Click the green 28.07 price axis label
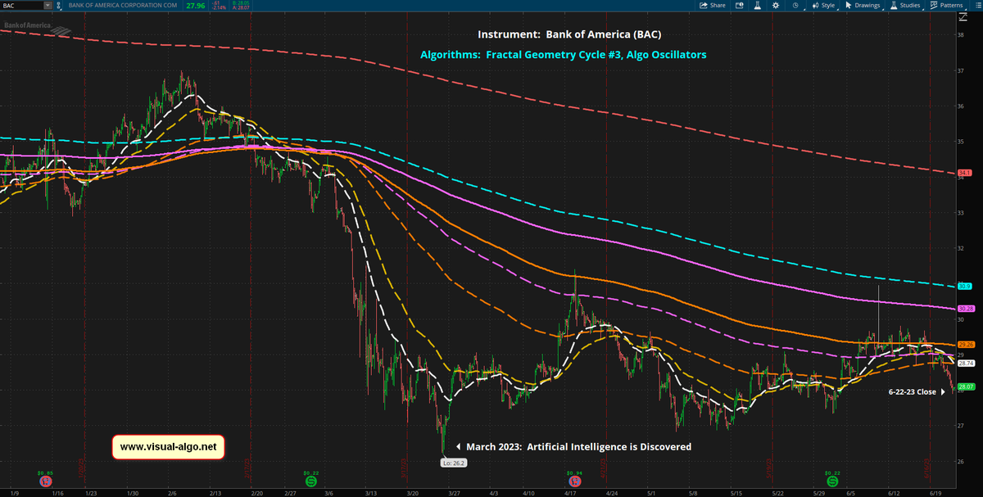The width and height of the screenshot is (983, 497). pyautogui.click(x=965, y=386)
